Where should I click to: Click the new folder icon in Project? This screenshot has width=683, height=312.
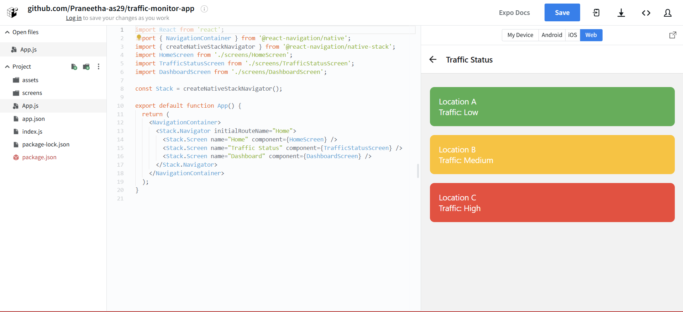click(86, 67)
